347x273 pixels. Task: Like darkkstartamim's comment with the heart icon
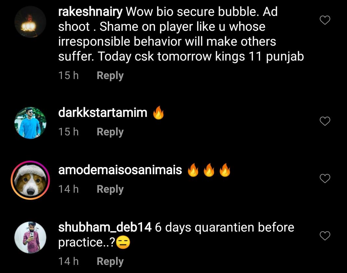pos(325,121)
